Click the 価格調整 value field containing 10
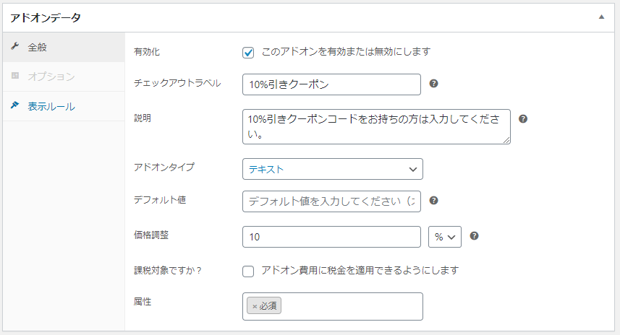Screen dimensions: 620x335 (x=331, y=237)
